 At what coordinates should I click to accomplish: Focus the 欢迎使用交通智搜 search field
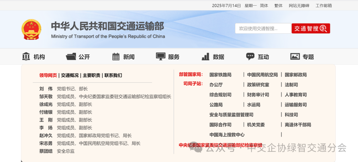pyautogui.click(x=263, y=28)
